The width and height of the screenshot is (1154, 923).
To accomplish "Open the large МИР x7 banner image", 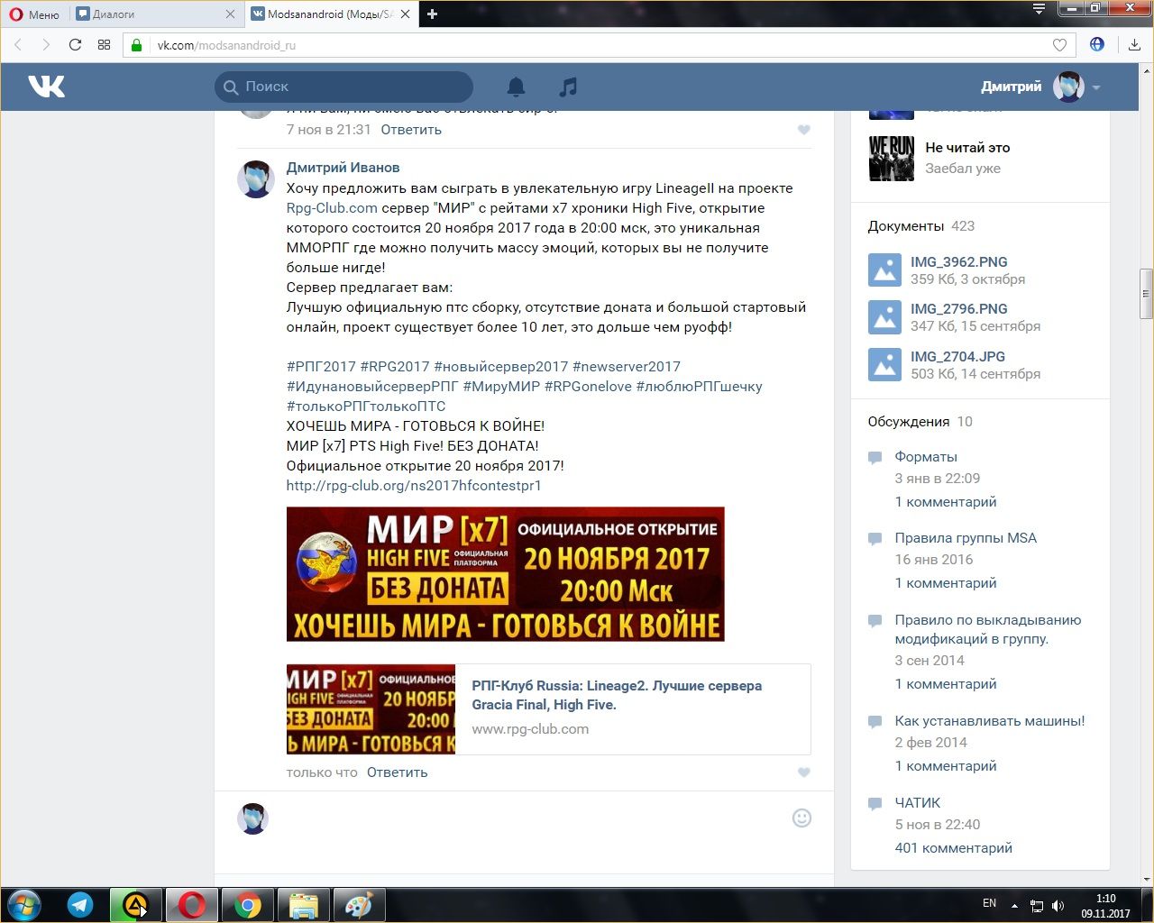I will point(506,574).
